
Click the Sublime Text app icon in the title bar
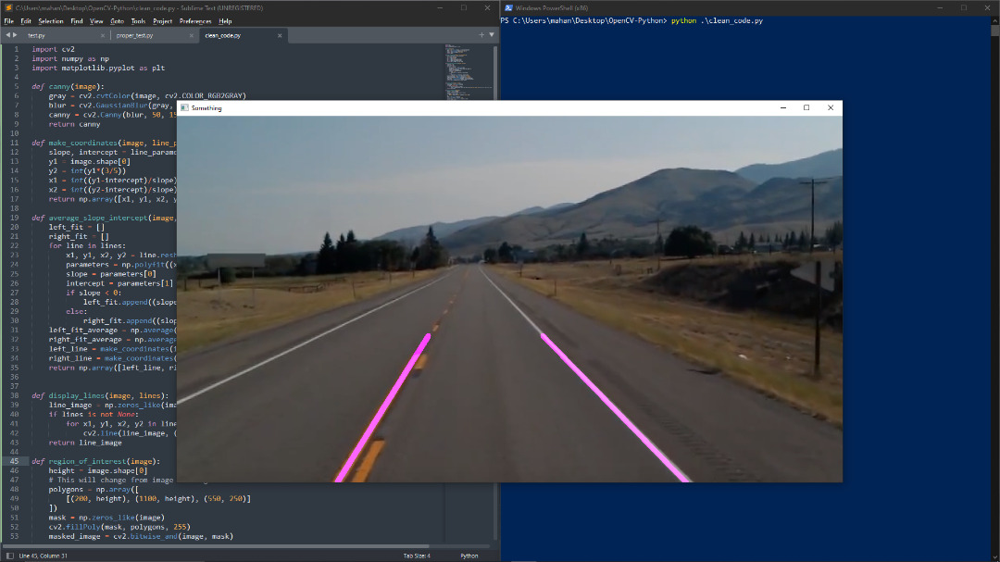click(7, 7)
